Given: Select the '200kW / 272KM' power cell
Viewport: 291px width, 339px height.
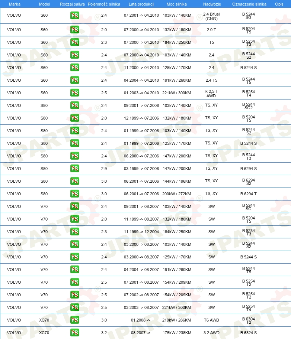Looking at the screenshot, I should pyautogui.click(x=177, y=194).
